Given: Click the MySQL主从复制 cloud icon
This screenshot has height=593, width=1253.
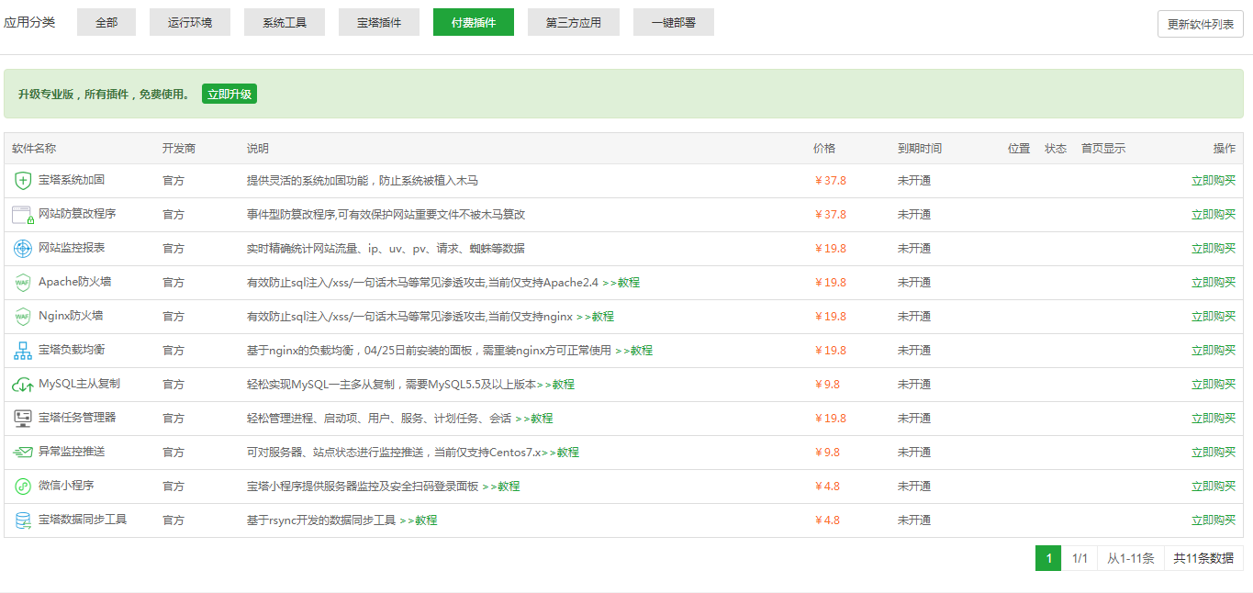Looking at the screenshot, I should (x=23, y=385).
